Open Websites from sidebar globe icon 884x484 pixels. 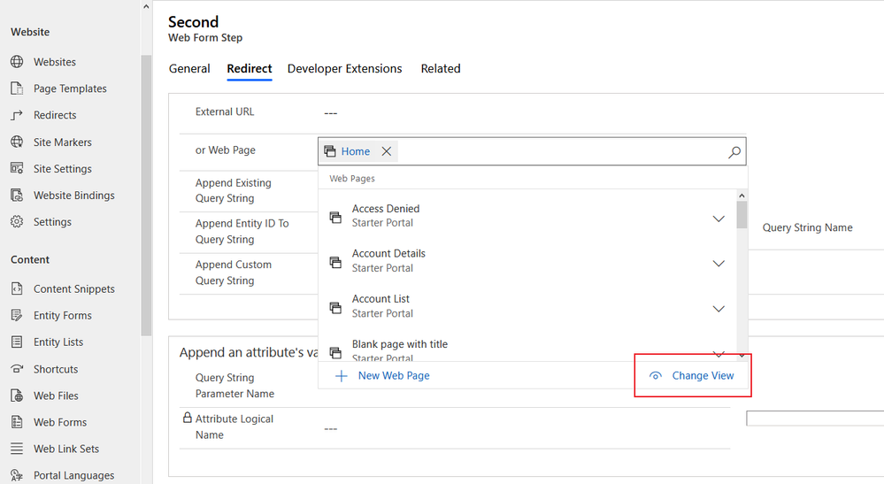click(x=17, y=62)
